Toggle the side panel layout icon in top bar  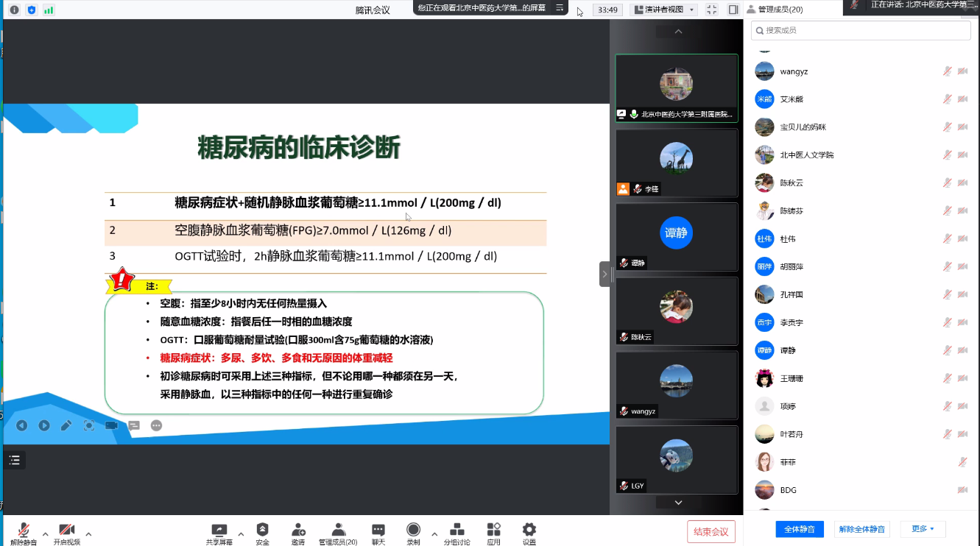733,10
